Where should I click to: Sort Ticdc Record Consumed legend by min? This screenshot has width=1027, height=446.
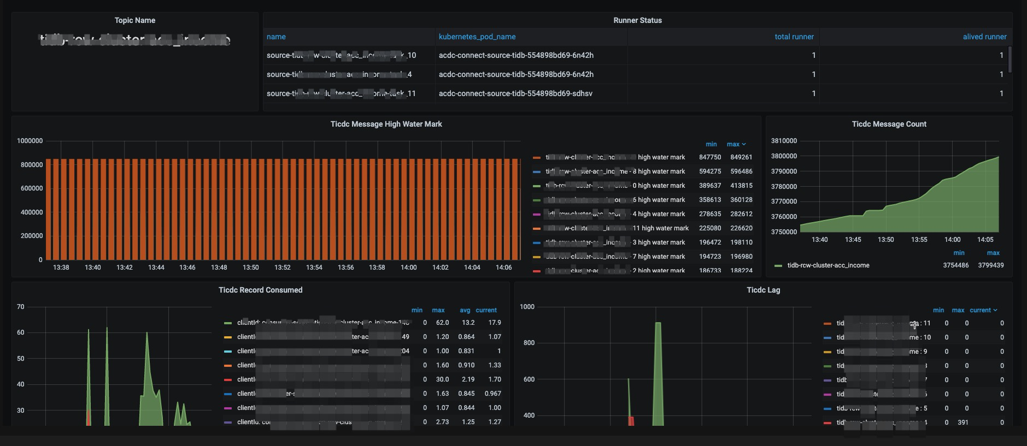[416, 310]
